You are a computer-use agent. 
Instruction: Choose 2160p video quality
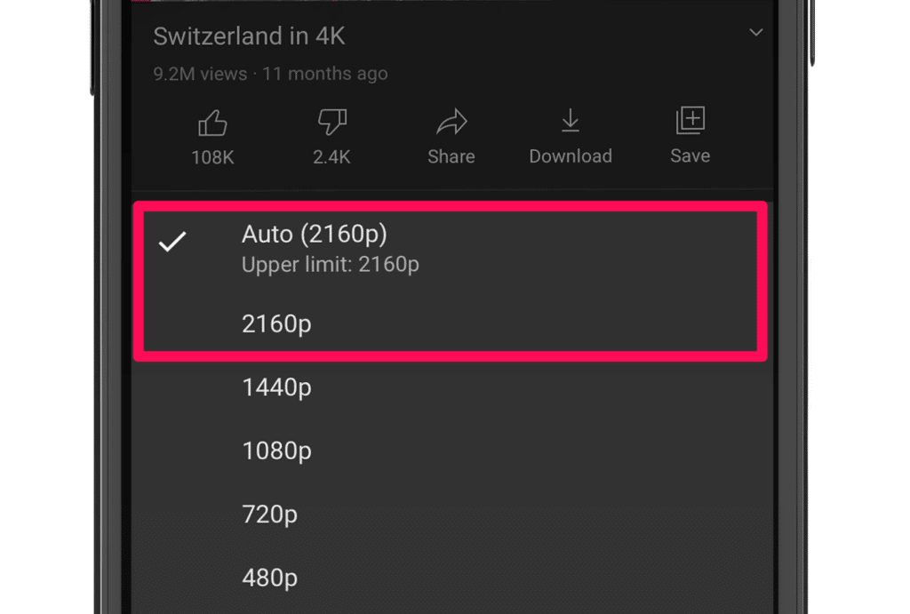(x=276, y=324)
